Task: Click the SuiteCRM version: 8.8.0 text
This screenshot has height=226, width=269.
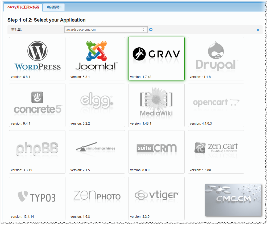Action: pos(140,170)
